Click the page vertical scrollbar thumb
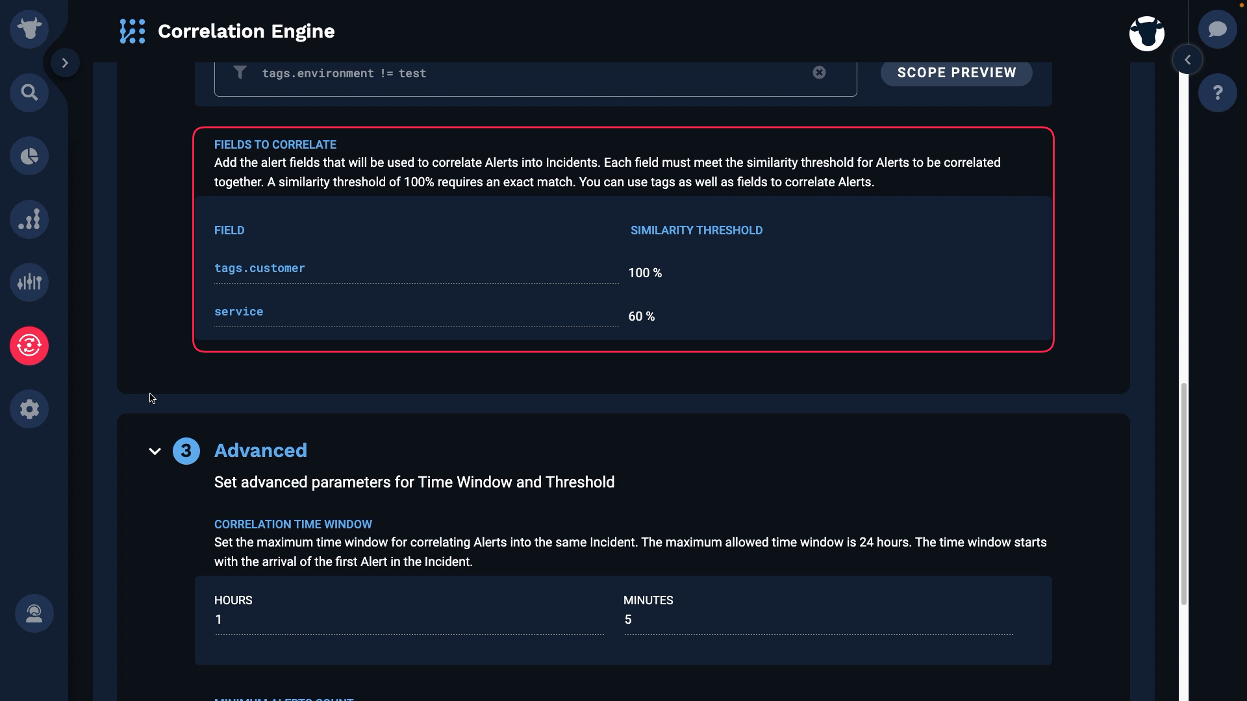The image size is (1247, 701). pos(1184,494)
